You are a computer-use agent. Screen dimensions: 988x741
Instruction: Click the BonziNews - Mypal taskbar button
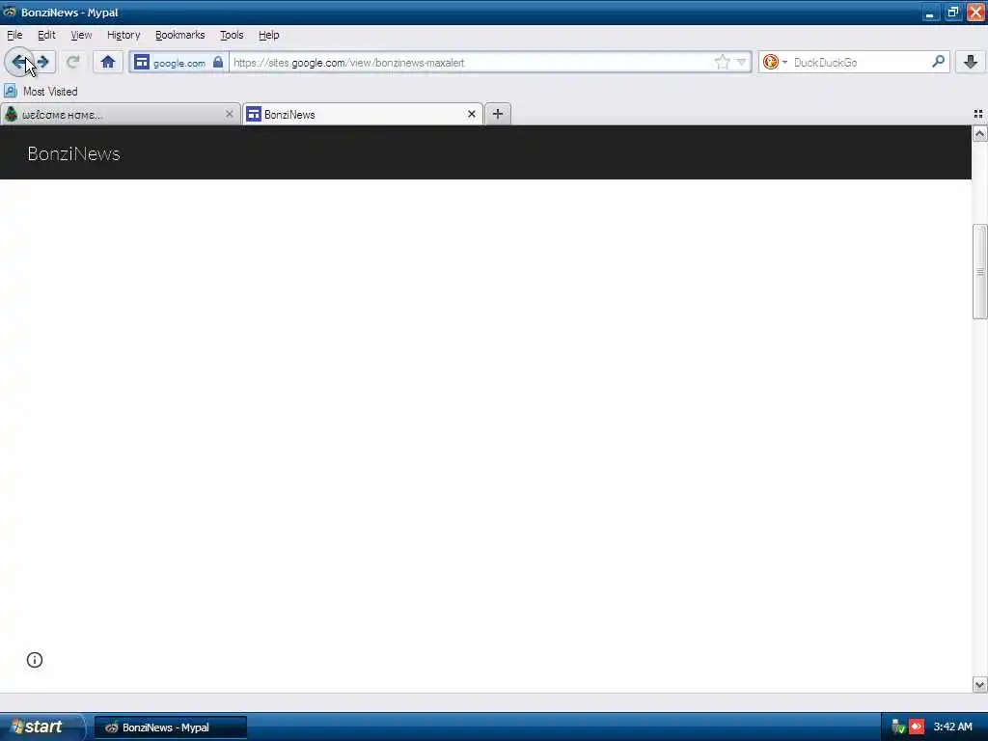pyautogui.click(x=171, y=727)
